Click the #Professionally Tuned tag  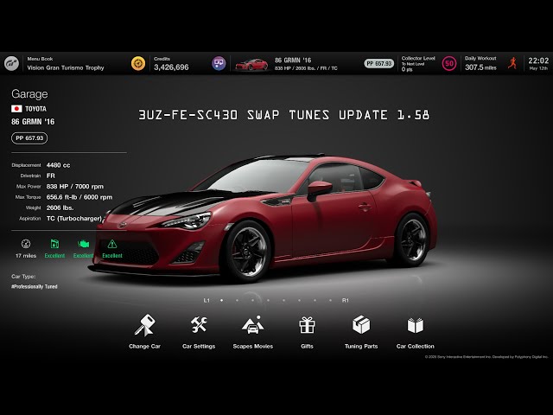35,286
